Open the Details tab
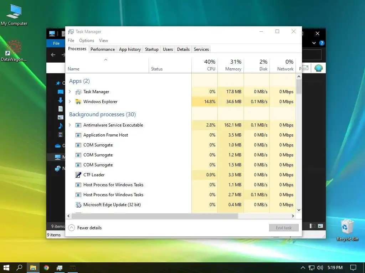The image size is (365, 273). pyautogui.click(x=183, y=49)
